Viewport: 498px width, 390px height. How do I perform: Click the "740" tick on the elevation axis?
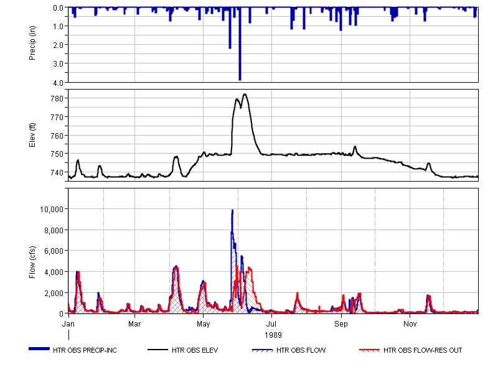57,172
